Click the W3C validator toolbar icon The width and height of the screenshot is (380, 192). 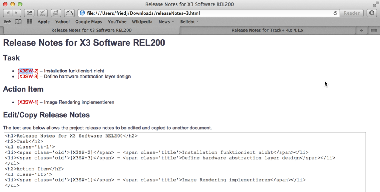tap(42, 13)
